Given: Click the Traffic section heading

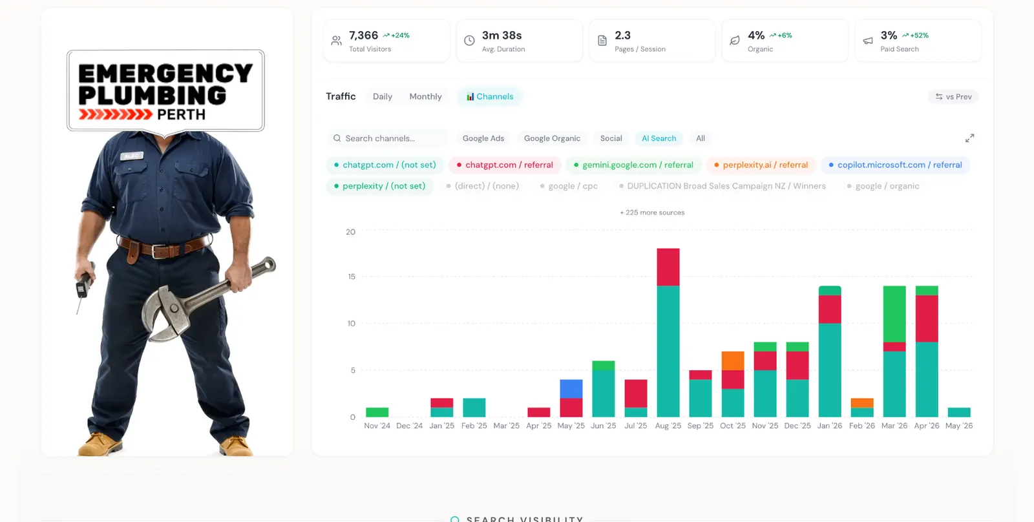Looking at the screenshot, I should point(341,96).
